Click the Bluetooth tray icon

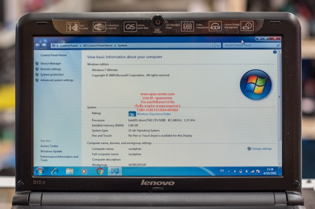(235, 171)
